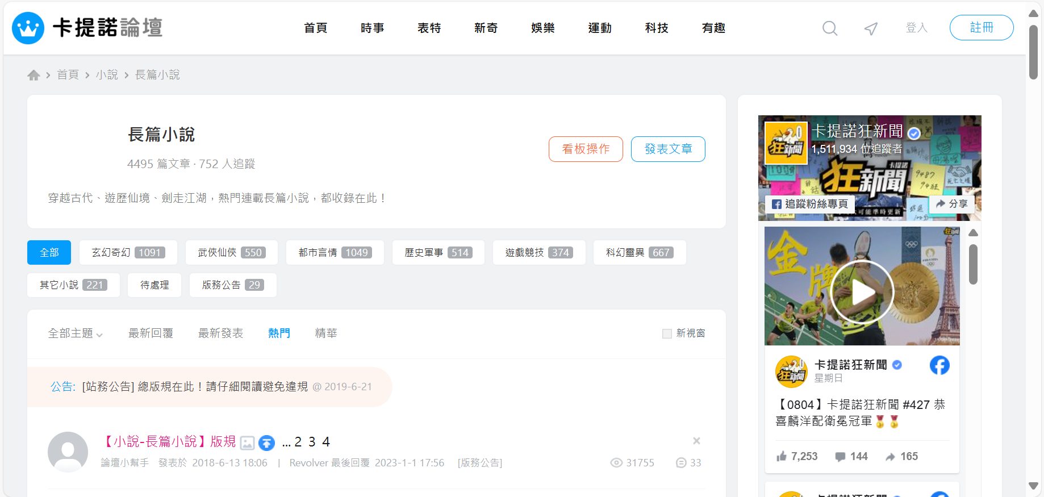The height and width of the screenshot is (497, 1044).
Task: Click breadcrumb link 小說
Action: click(107, 75)
